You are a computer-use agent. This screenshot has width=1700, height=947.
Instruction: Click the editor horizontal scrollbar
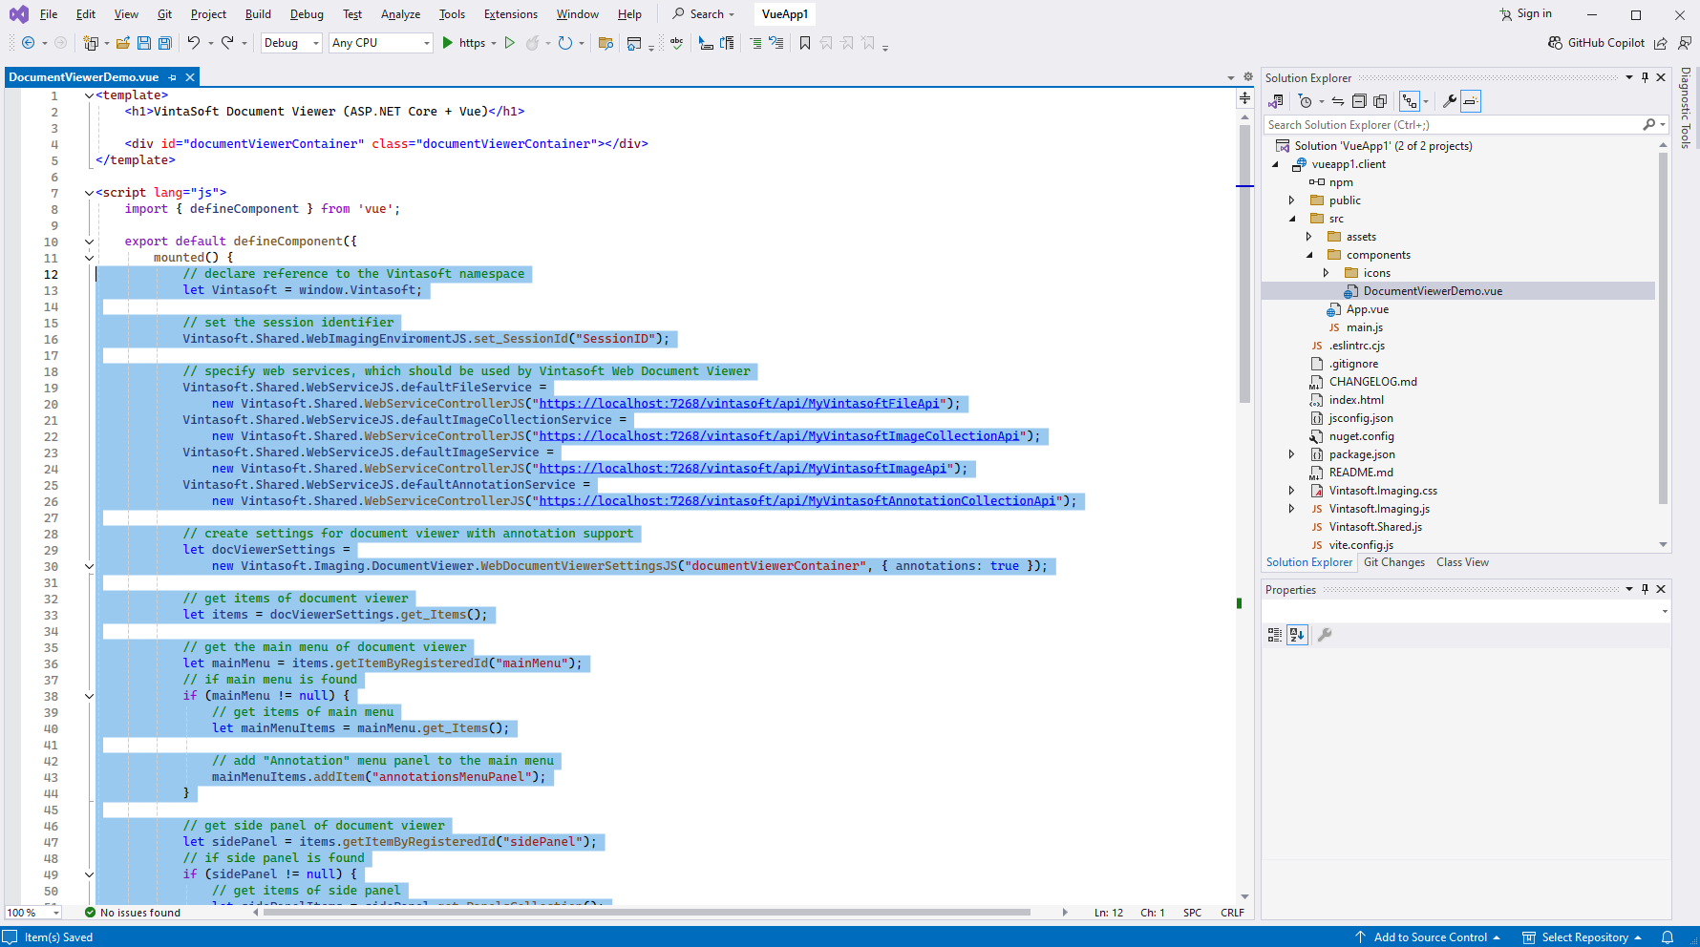click(x=646, y=913)
